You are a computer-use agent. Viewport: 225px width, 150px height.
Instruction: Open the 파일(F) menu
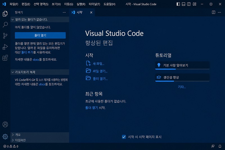(14, 4)
